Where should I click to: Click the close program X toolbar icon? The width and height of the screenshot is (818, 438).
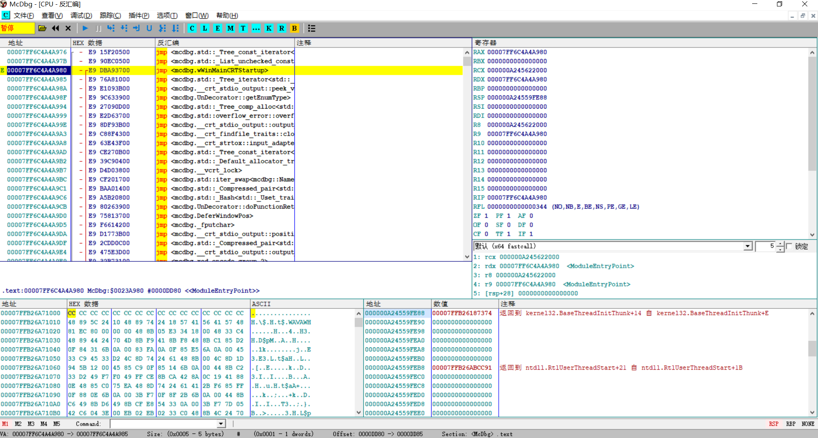[68, 28]
